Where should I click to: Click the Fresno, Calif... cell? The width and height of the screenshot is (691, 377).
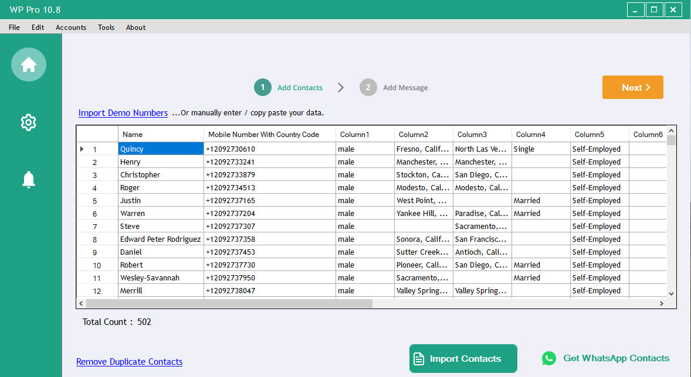[x=424, y=149]
